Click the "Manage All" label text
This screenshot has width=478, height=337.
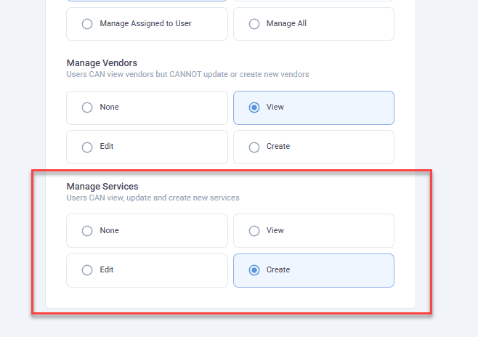click(286, 24)
